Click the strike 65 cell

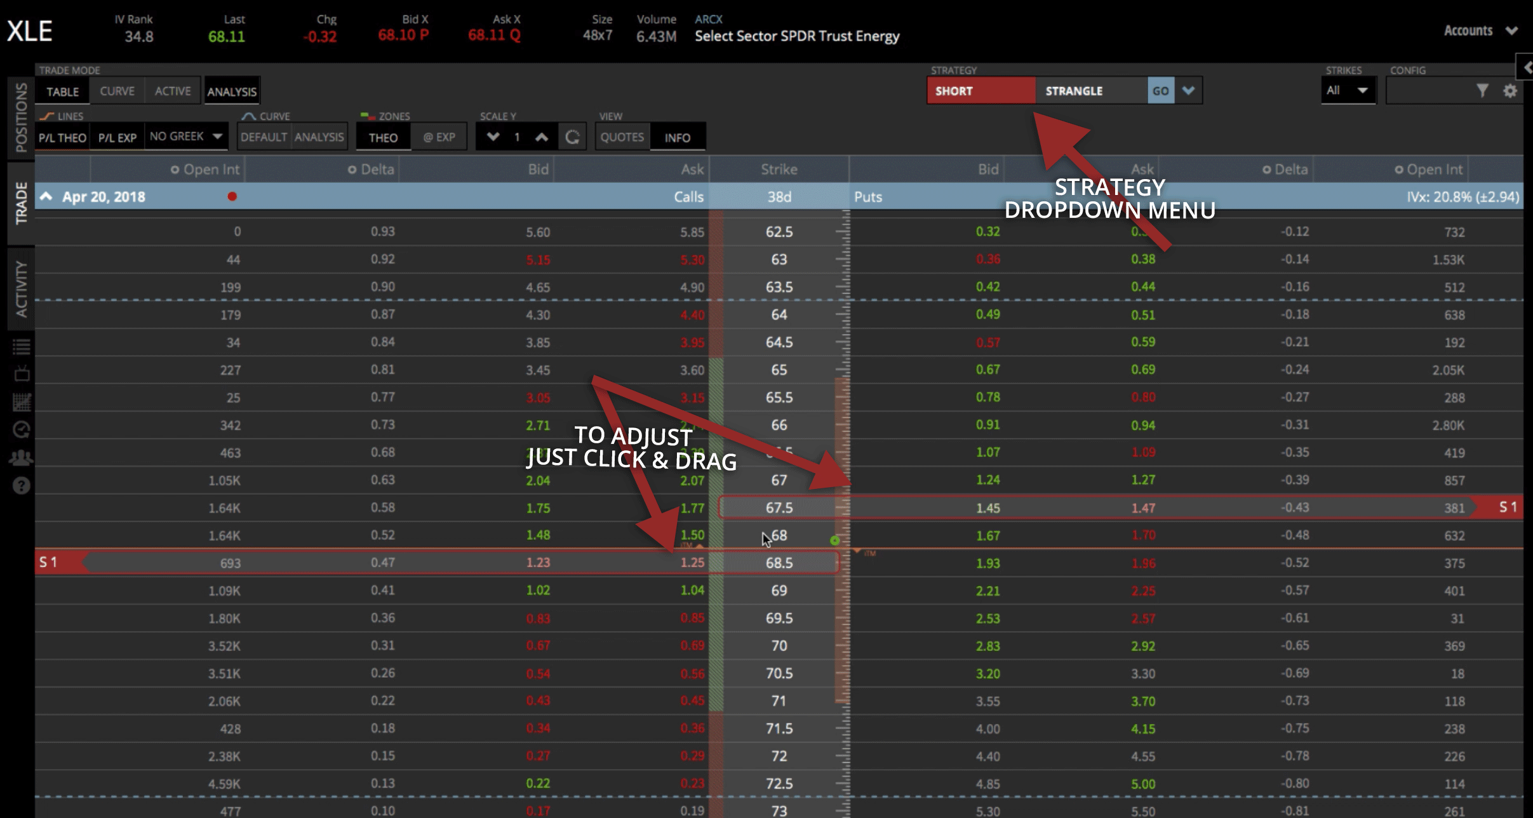779,370
